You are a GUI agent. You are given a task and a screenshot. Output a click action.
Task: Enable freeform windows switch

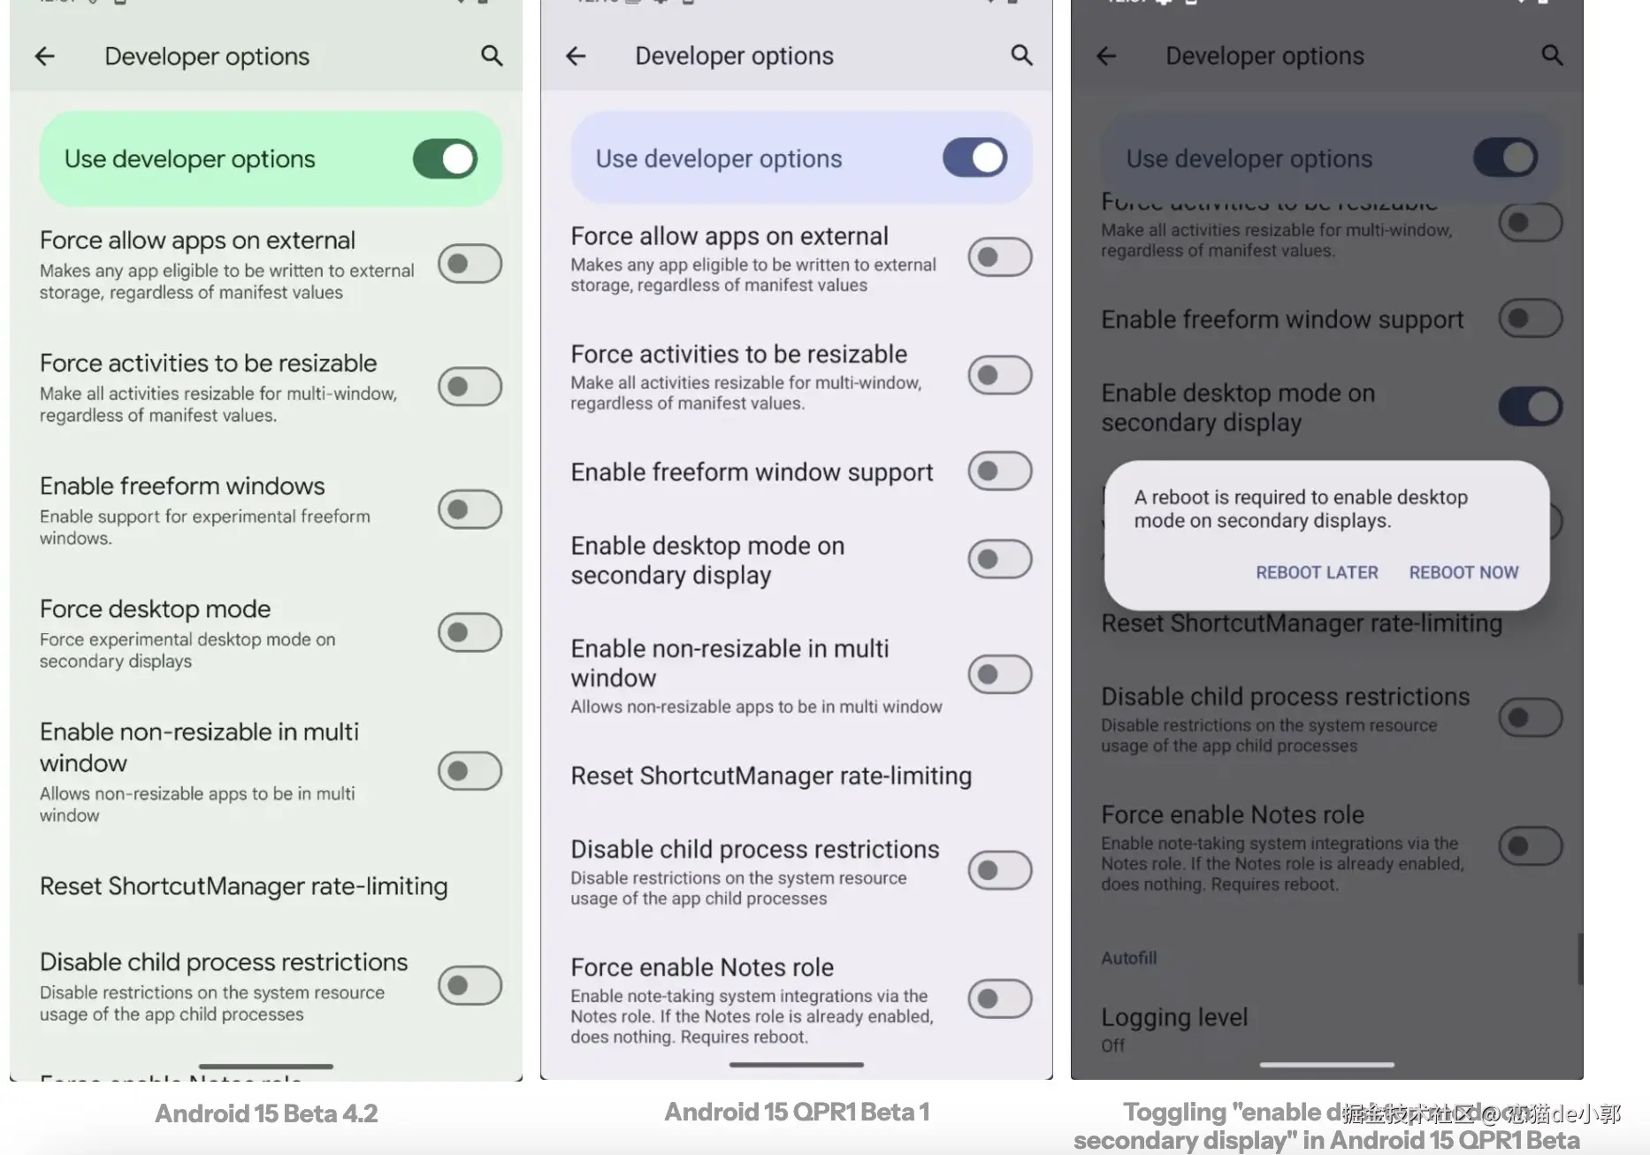470,509
